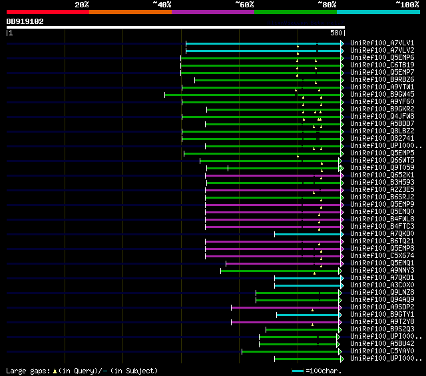Click the purple ~60% identity legend segment

click(213, 12)
